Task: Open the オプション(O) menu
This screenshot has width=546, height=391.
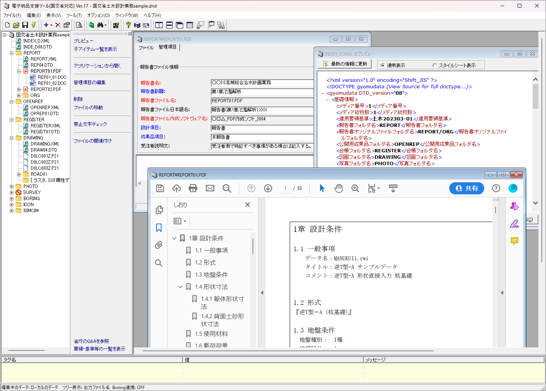Action: [x=98, y=16]
